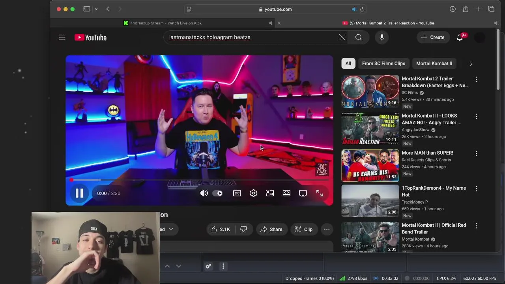
Task: Open the OBS settings gear icon
Action: [208, 266]
